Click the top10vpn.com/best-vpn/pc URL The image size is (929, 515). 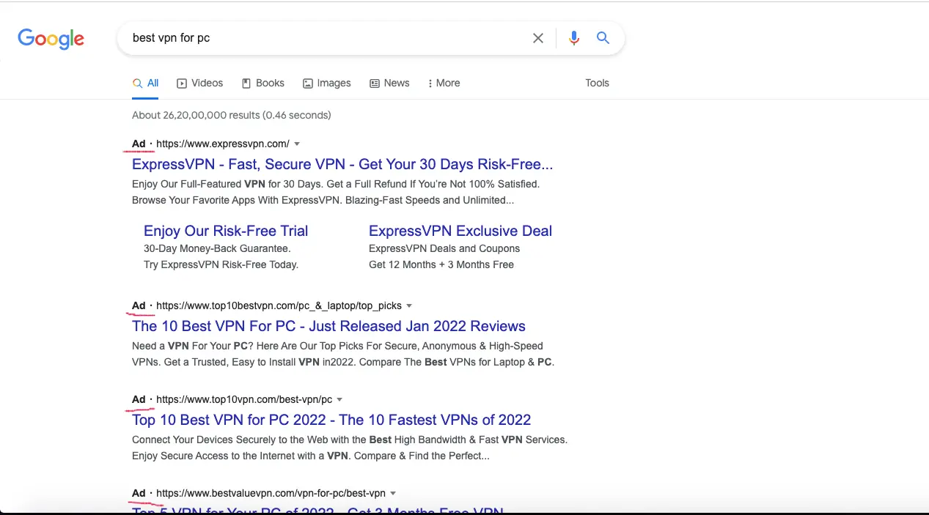coord(244,399)
